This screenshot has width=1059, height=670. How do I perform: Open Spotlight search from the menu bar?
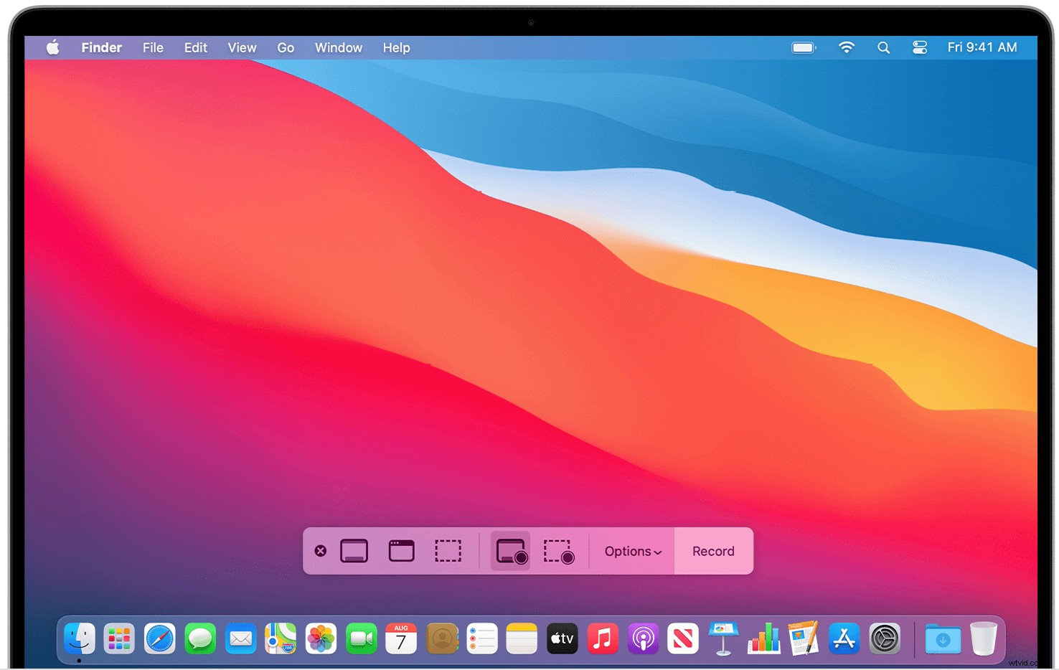tap(883, 47)
